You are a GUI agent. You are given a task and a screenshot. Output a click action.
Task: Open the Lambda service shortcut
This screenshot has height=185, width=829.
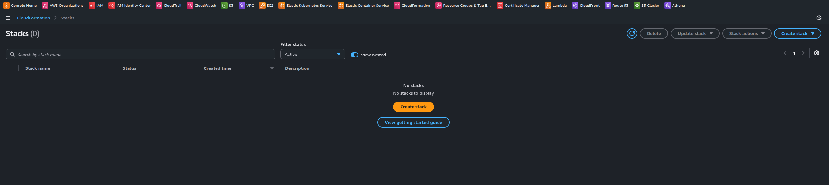tap(556, 6)
